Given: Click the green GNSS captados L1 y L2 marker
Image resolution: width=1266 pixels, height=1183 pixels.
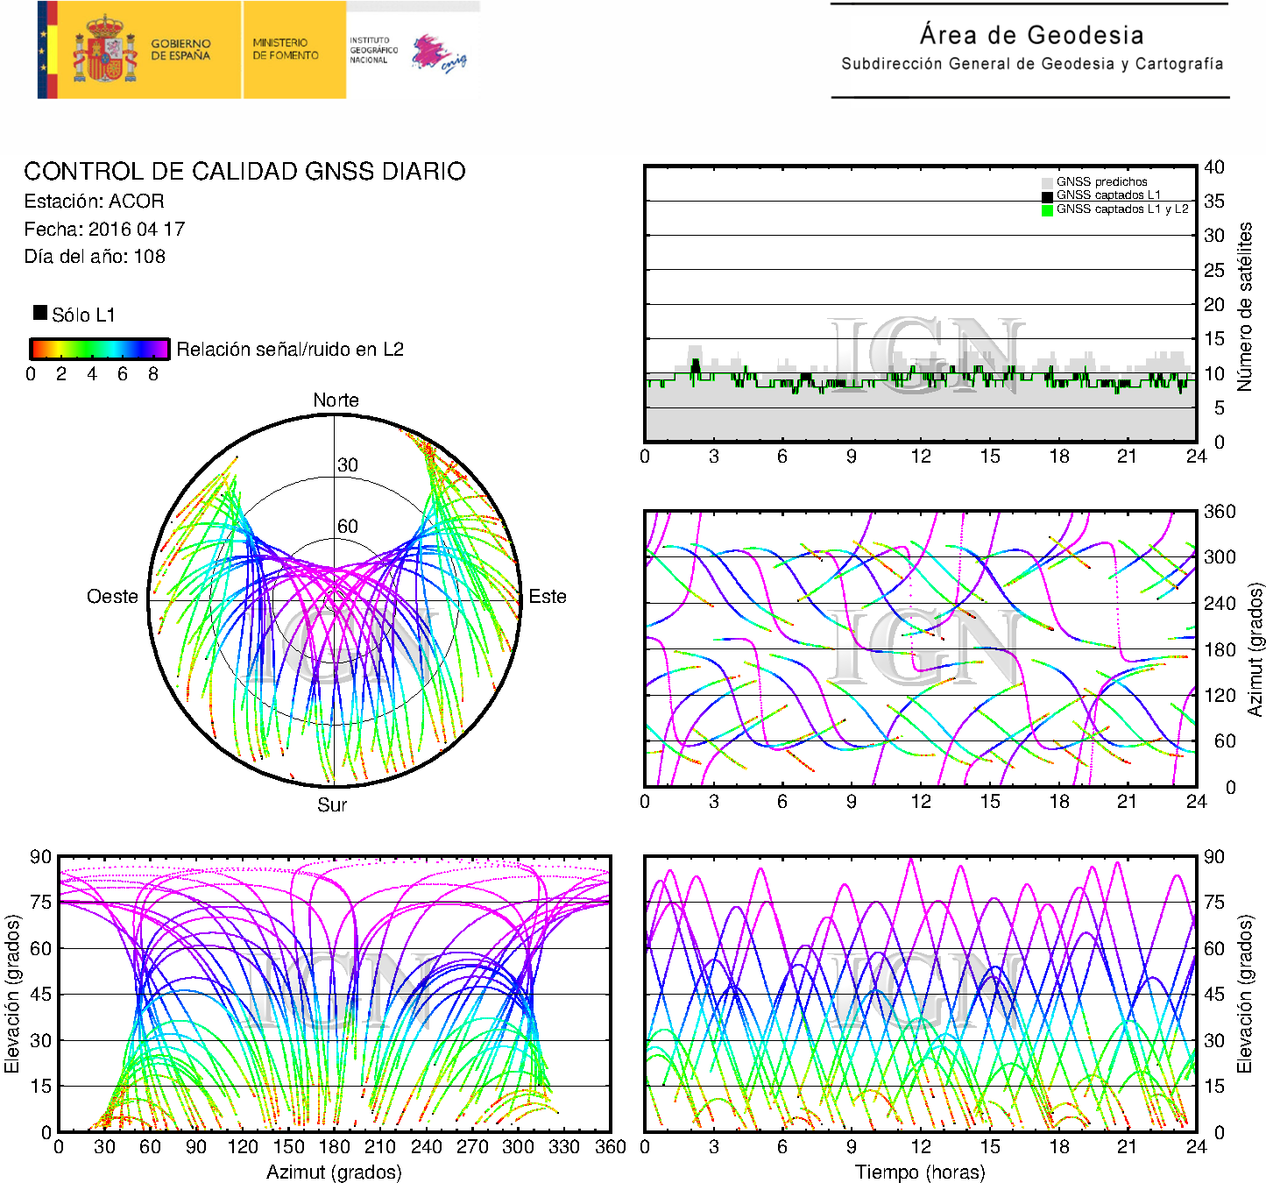Looking at the screenshot, I should pos(1047,210).
